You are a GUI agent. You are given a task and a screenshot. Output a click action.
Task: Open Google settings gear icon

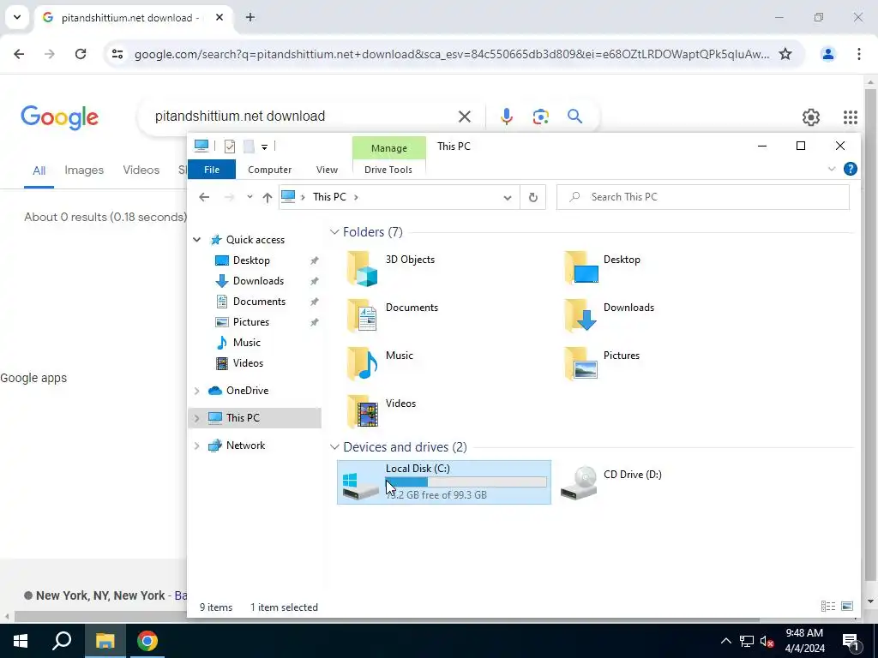[811, 117]
